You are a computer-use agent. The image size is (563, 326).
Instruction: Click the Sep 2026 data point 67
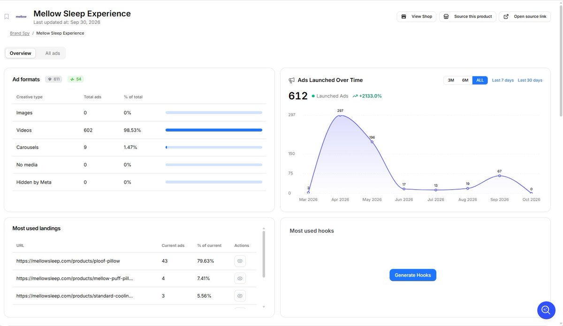coord(500,175)
